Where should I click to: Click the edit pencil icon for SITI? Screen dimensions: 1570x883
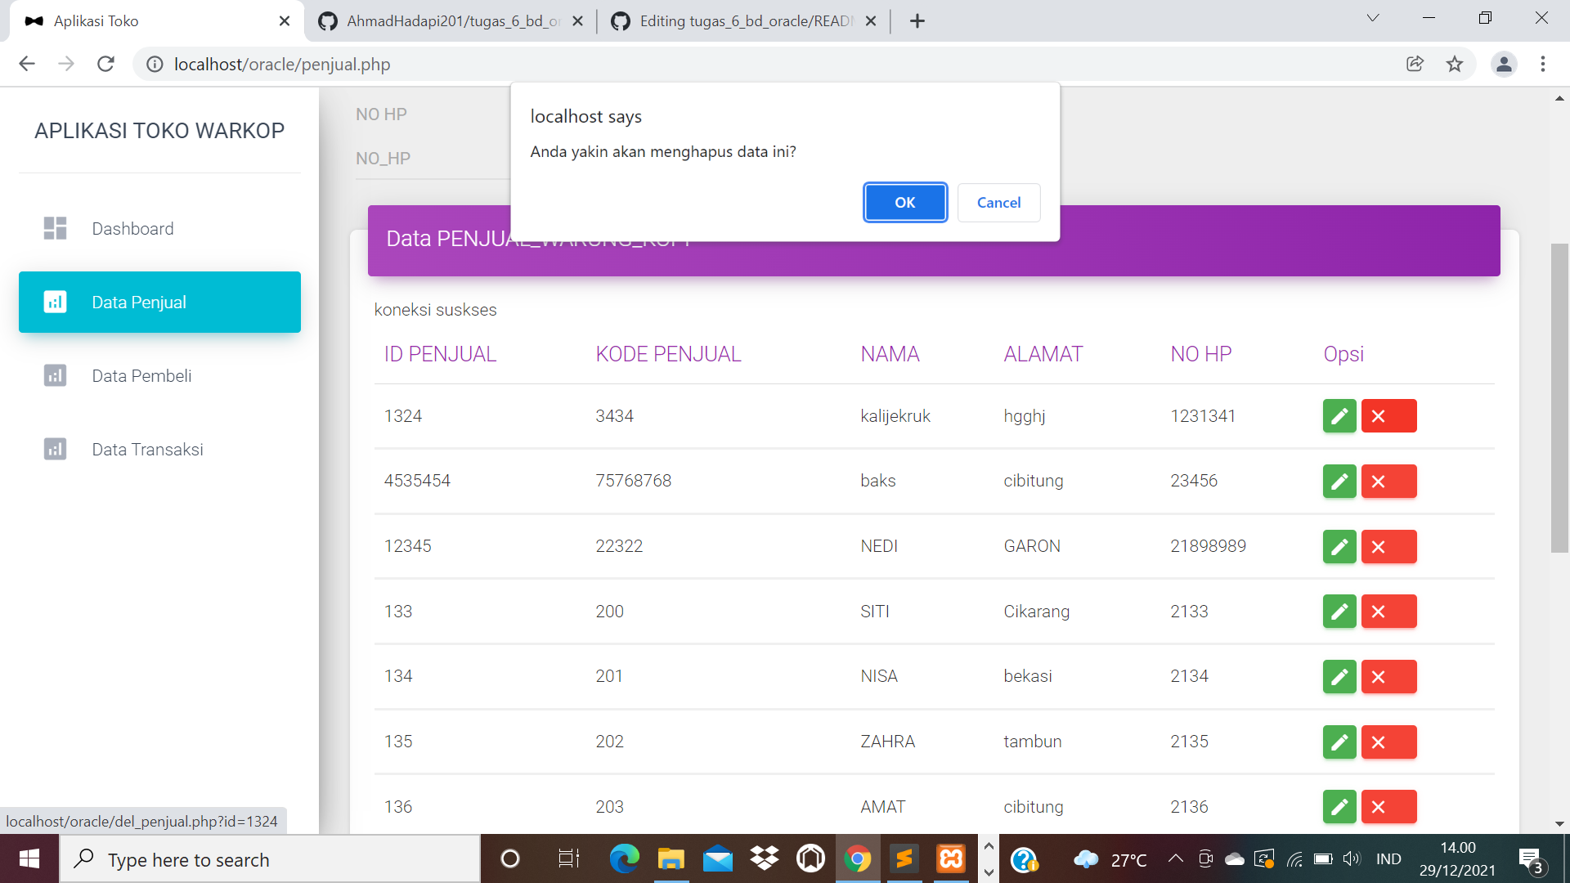point(1339,611)
